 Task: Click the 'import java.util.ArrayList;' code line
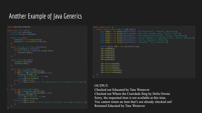tap(19, 27)
